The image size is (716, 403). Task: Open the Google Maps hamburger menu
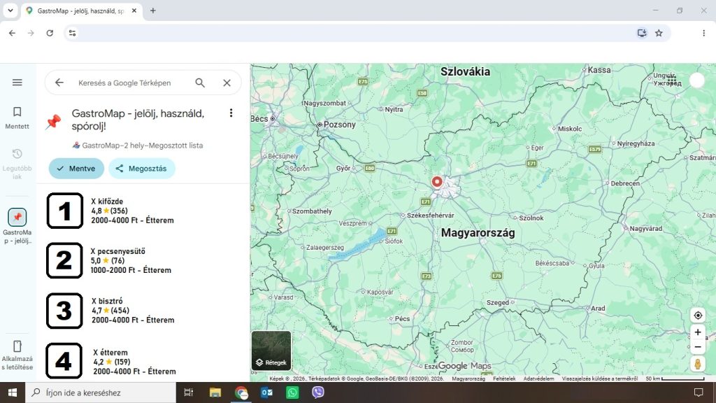click(x=17, y=83)
